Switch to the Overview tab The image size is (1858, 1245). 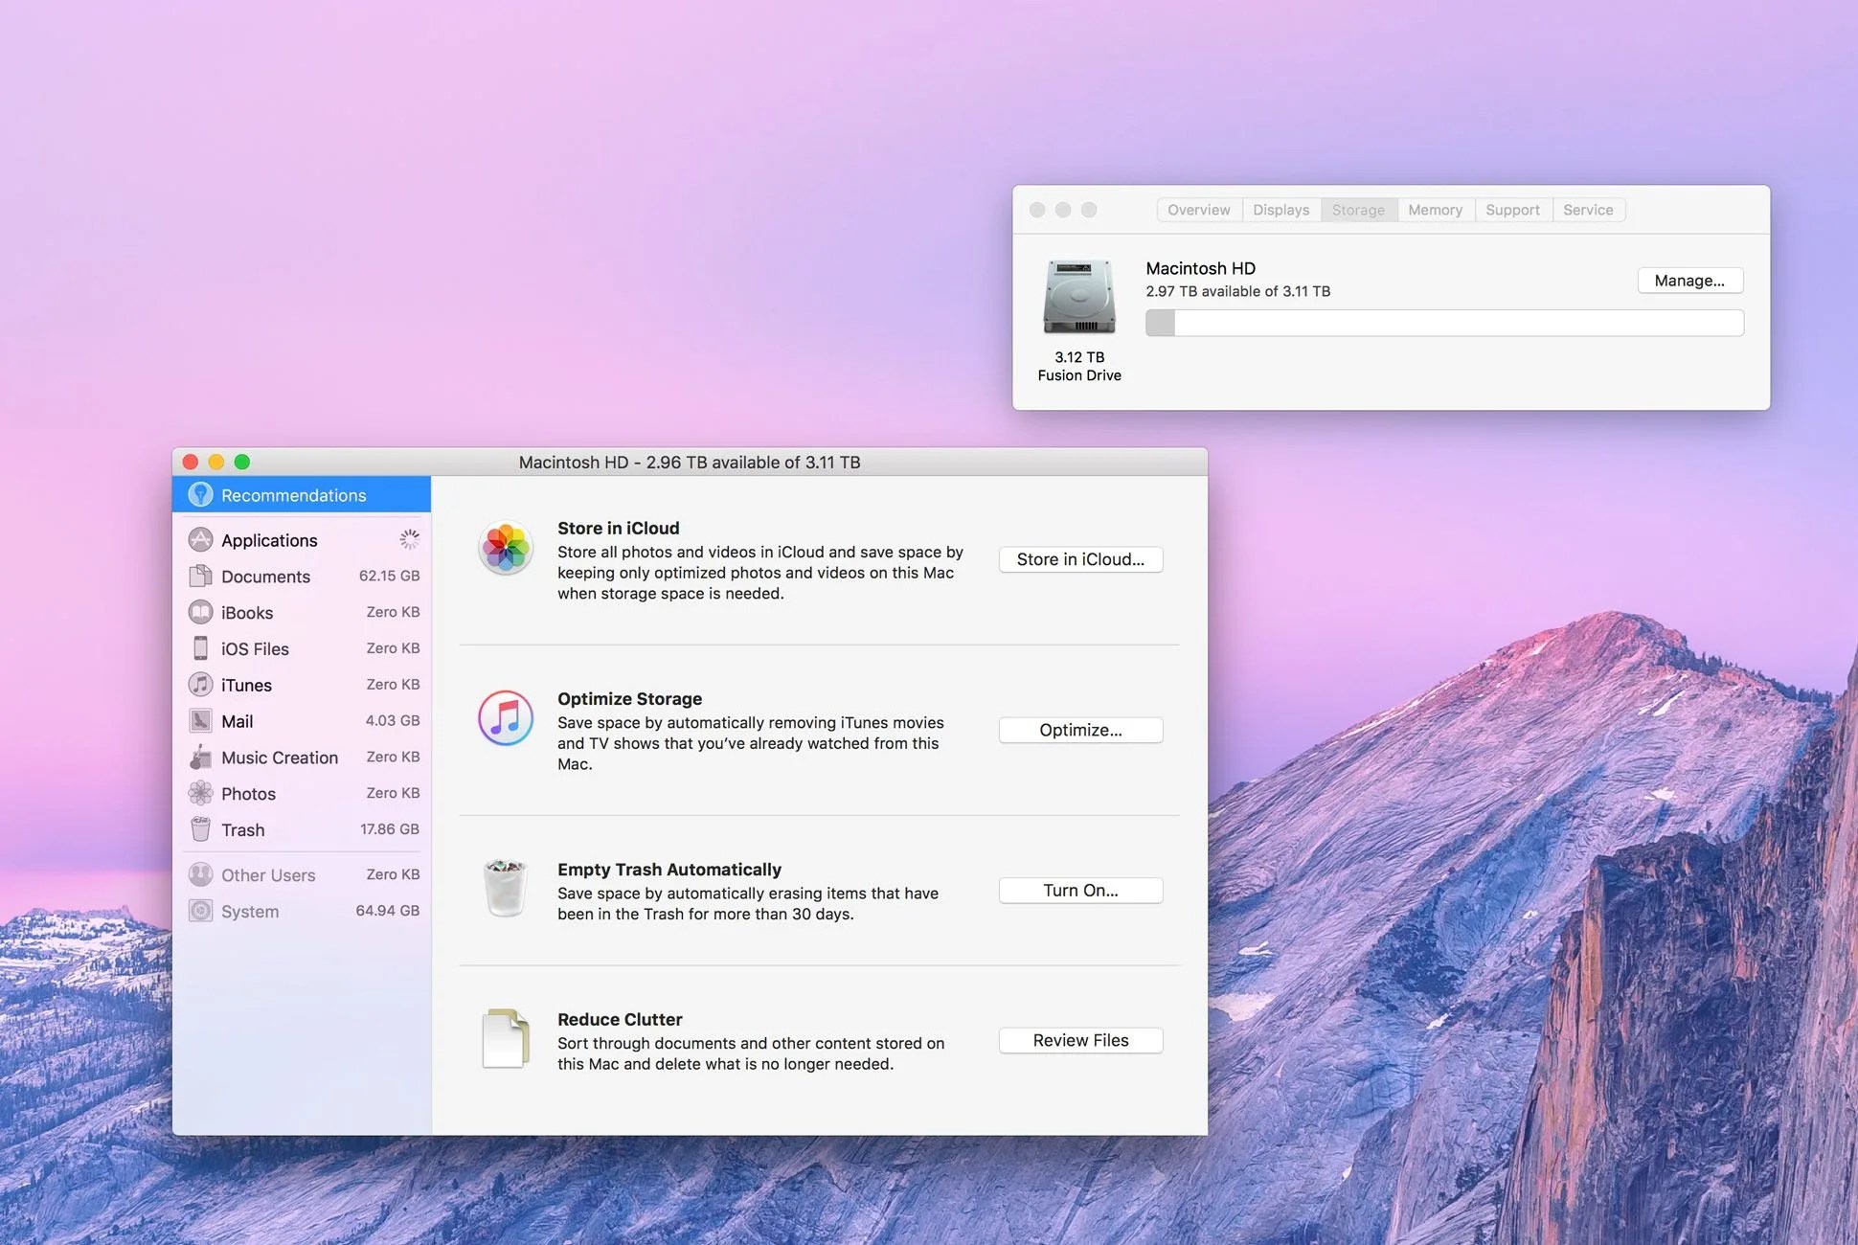(x=1199, y=210)
